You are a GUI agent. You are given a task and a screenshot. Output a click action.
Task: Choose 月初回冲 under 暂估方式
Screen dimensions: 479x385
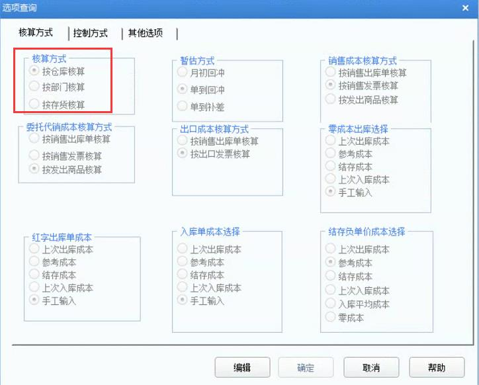click(183, 72)
